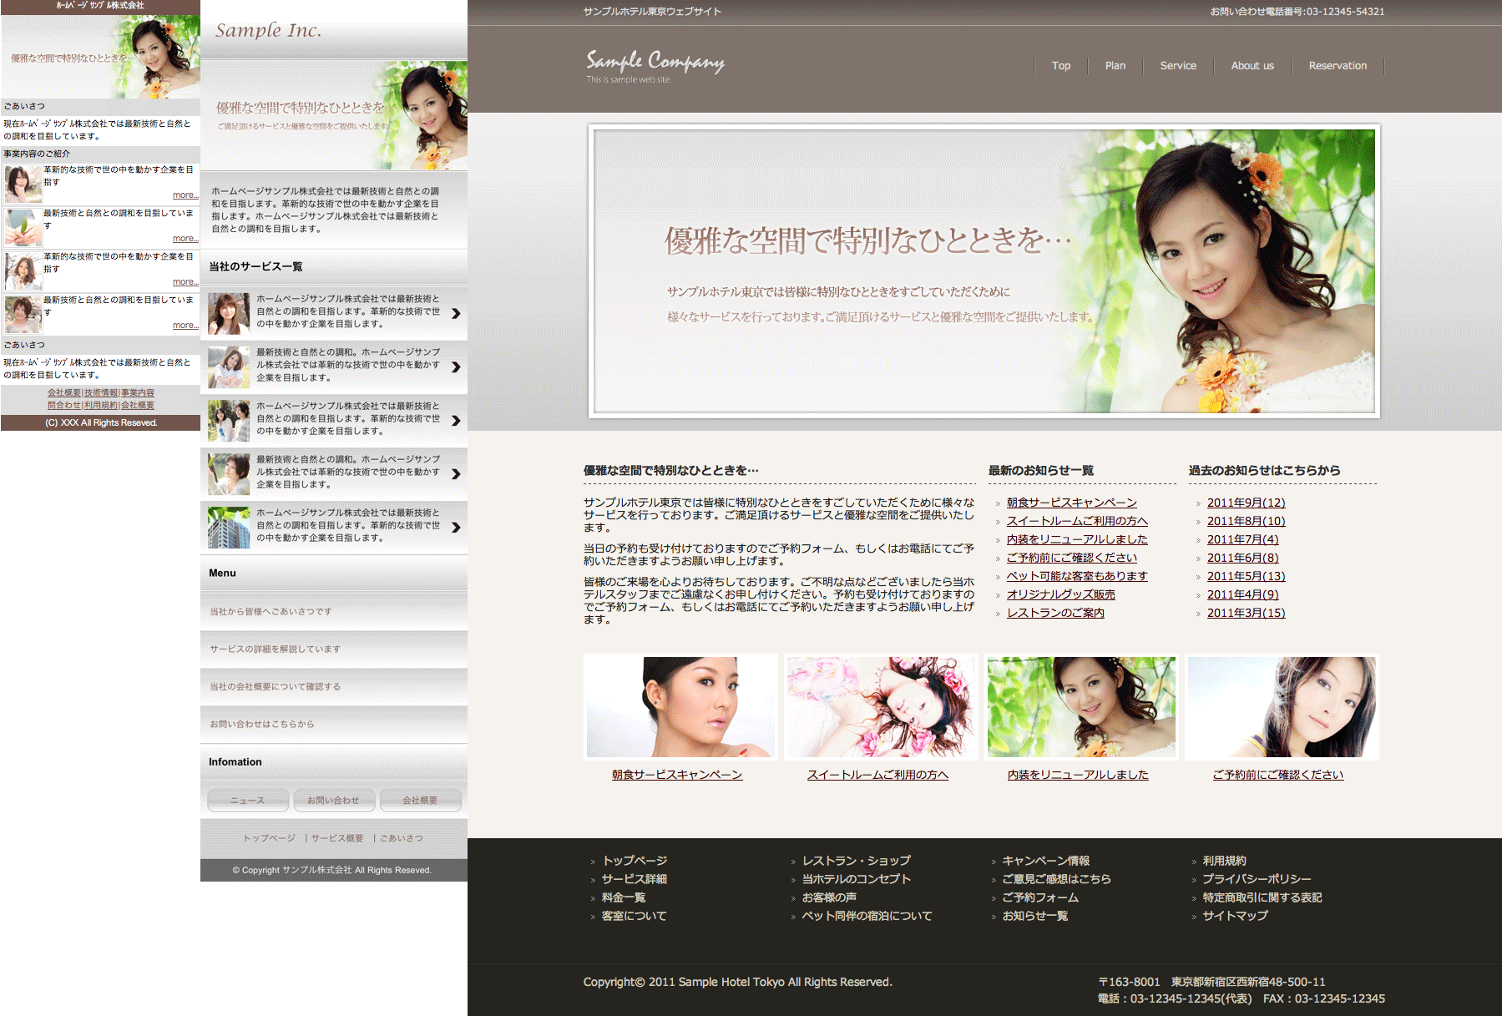1502x1016 pixels.
Task: Open the Plan navigation menu item
Action: coord(1115,66)
